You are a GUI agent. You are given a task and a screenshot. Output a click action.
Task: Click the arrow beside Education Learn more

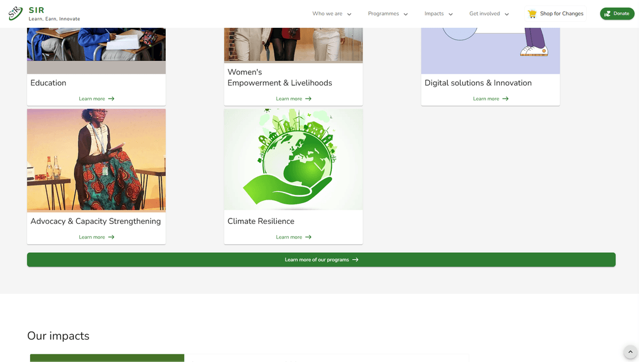[111, 99]
